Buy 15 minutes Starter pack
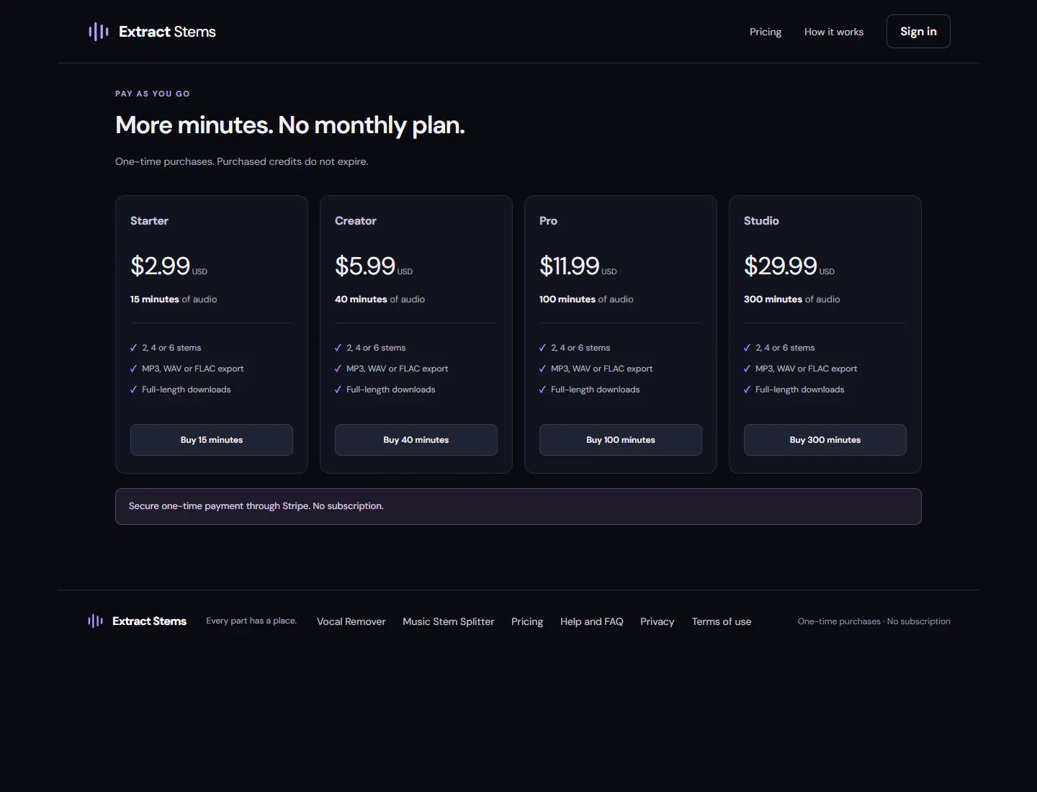This screenshot has height=792, width=1037. 212,440
